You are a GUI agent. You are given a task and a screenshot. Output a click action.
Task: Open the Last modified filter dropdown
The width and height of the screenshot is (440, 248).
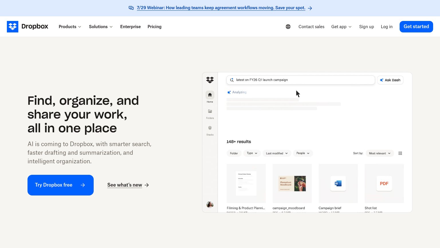pos(277,153)
